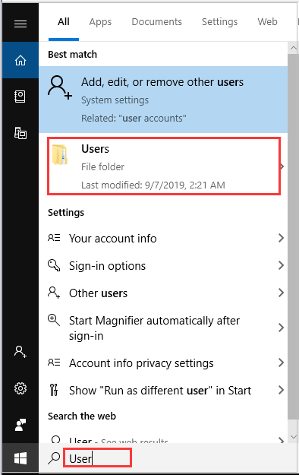The height and width of the screenshot is (475, 299).
Task: Open Add, edit, or remove other users
Action: (163, 100)
